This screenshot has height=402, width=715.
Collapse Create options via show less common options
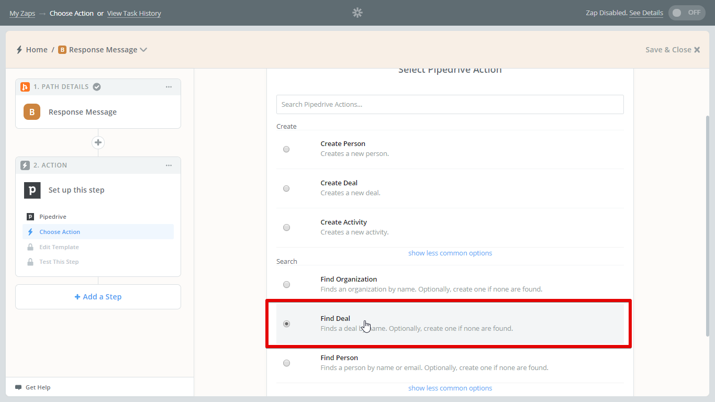point(450,253)
